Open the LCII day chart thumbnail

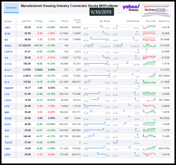pos(149,94)
